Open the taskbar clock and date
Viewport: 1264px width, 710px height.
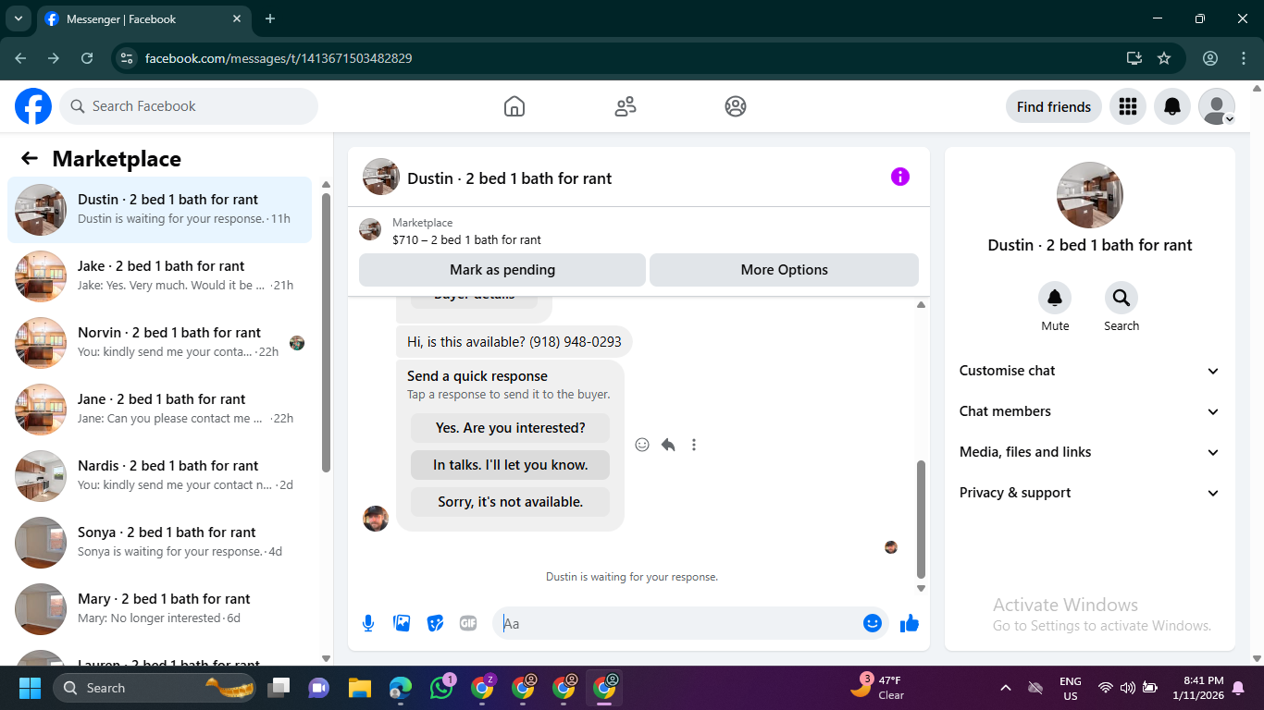(1196, 688)
